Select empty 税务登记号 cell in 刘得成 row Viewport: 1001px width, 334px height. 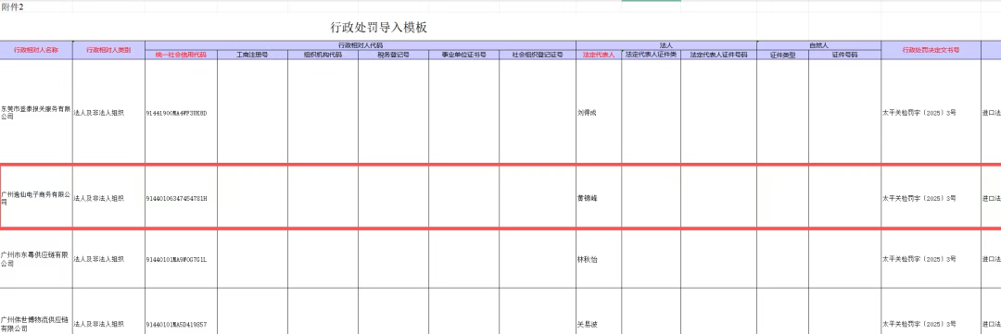[x=393, y=113]
